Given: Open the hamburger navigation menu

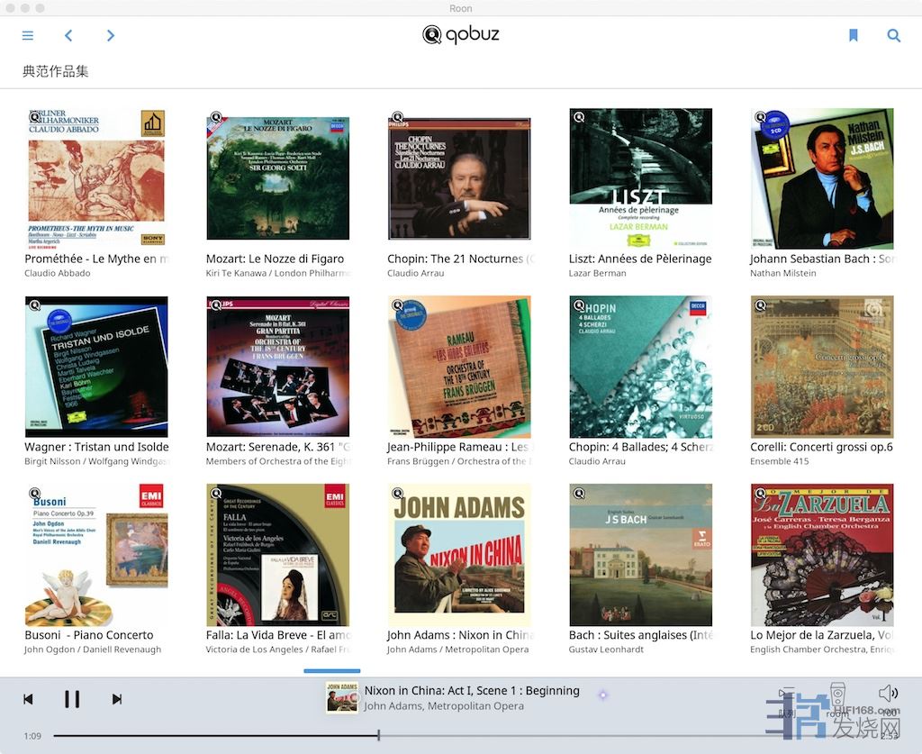Looking at the screenshot, I should point(28,36).
